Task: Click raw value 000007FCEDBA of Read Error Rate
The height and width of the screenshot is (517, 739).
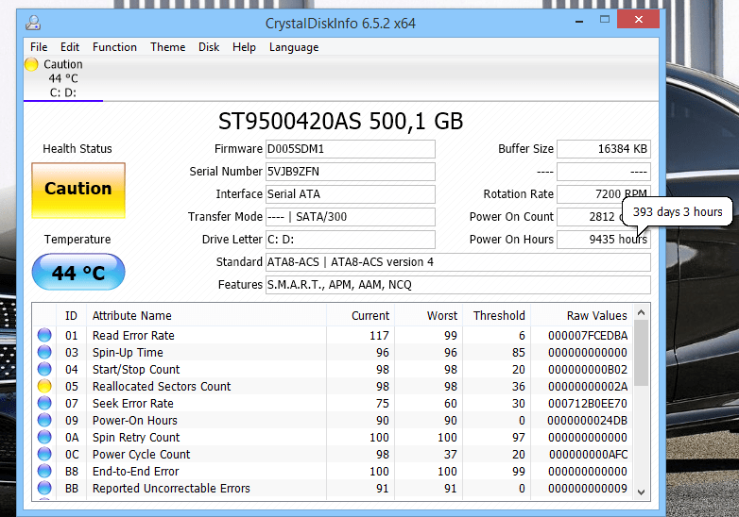Action: [x=588, y=336]
